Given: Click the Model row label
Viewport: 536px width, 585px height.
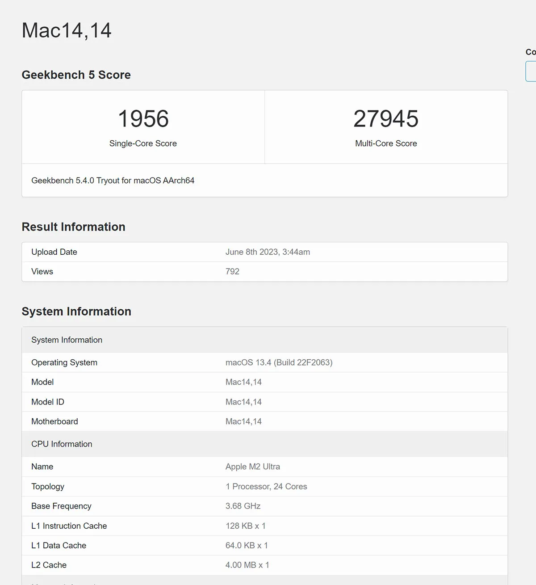Looking at the screenshot, I should [x=42, y=382].
